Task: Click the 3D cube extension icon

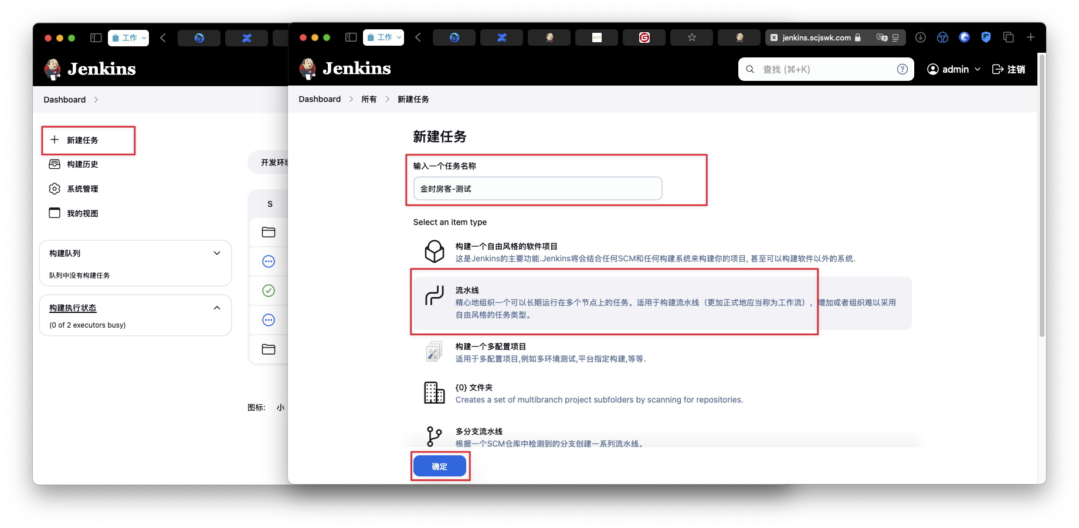Action: point(942,38)
